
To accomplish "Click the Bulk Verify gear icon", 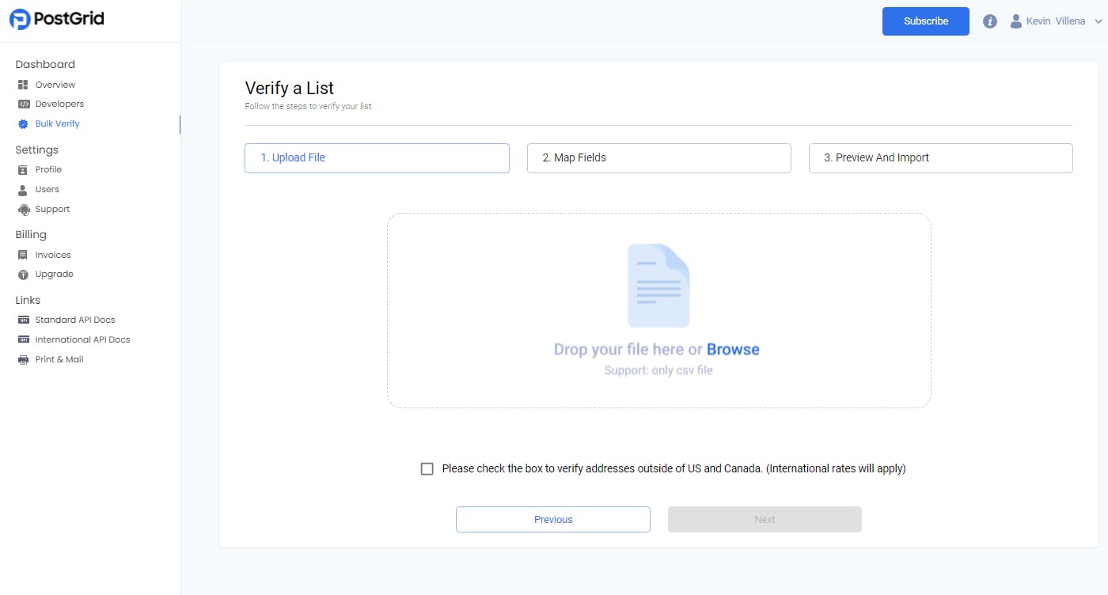I will coord(23,123).
